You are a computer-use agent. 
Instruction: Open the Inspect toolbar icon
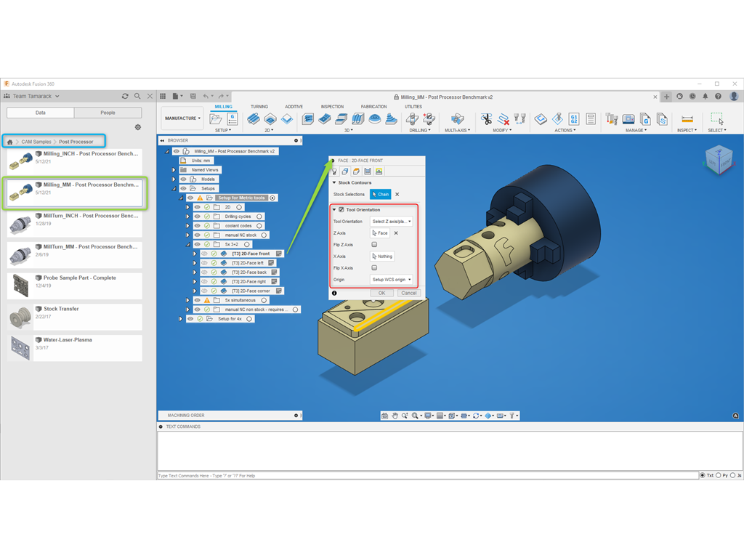pos(687,119)
